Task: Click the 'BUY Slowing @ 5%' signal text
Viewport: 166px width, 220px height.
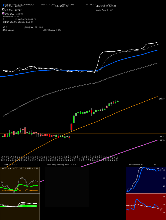Action: point(52,30)
